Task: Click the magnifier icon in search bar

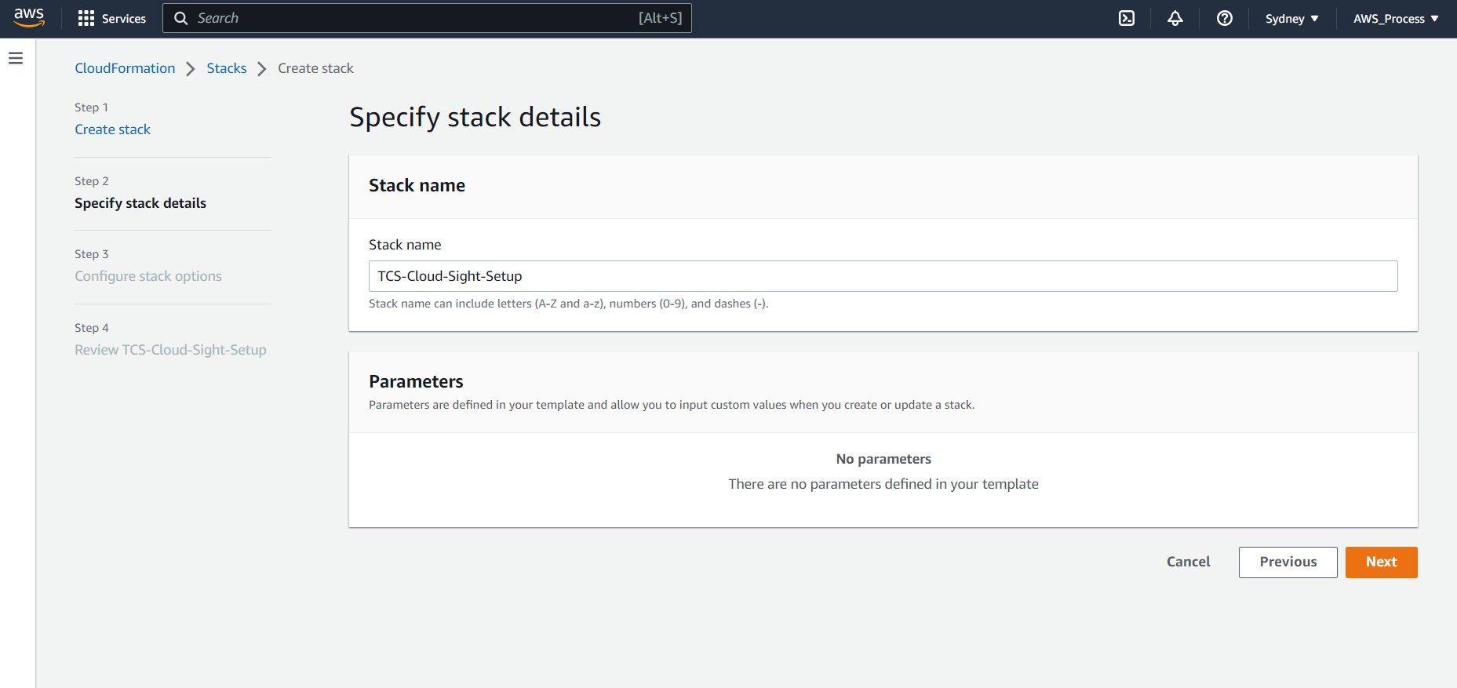Action: pyautogui.click(x=181, y=18)
